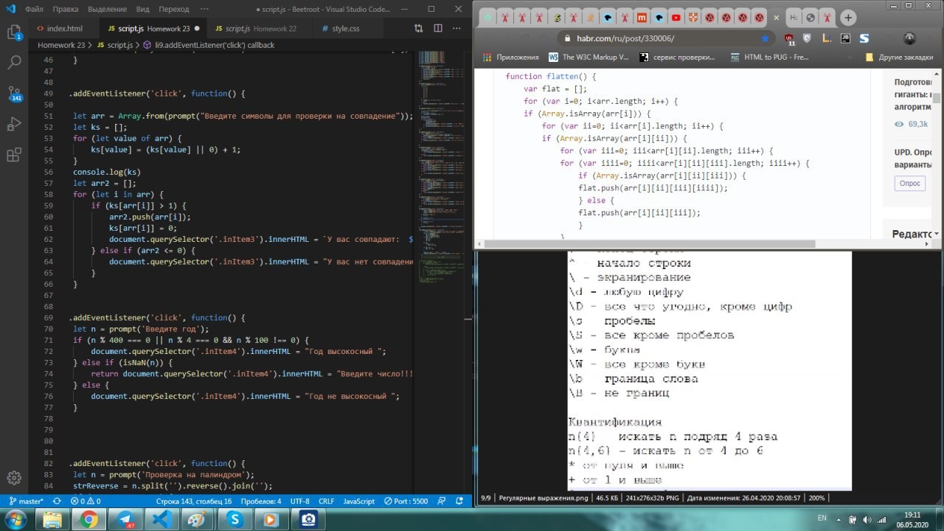944x531 pixels.
Task: Click the shield extension icon in Chrome
Action: click(808, 38)
